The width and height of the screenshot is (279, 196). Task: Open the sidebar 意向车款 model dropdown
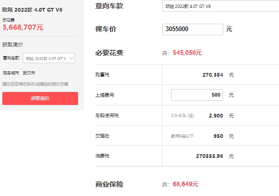(x=48, y=59)
